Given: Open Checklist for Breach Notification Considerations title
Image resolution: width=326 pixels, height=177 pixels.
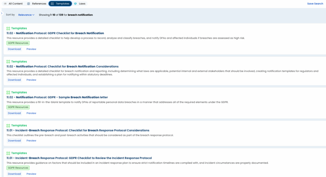Looking at the screenshot, I should (x=62, y=67).
